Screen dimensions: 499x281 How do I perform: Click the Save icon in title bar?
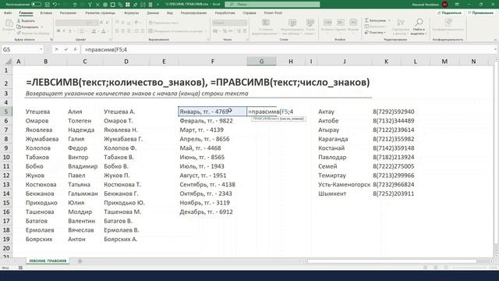coord(47,5)
